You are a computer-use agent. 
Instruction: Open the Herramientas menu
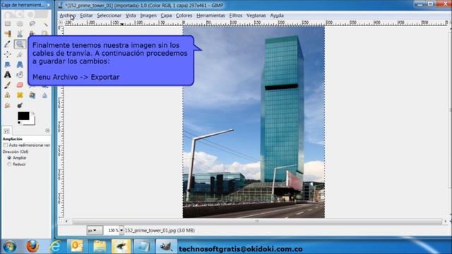(x=210, y=16)
